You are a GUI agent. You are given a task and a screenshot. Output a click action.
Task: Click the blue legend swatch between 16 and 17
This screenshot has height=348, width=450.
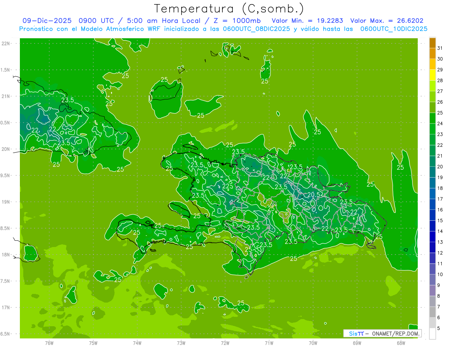point(432,204)
